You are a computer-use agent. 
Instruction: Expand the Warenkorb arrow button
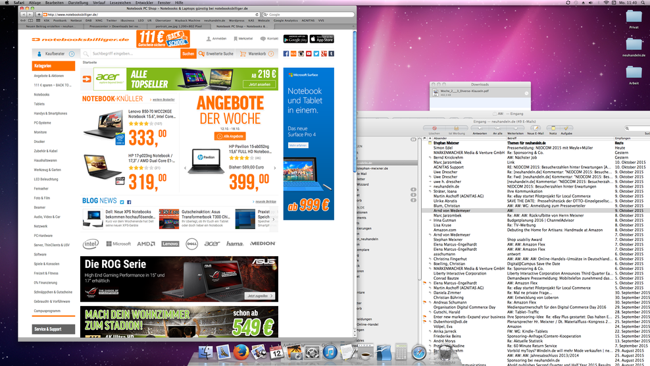(271, 53)
